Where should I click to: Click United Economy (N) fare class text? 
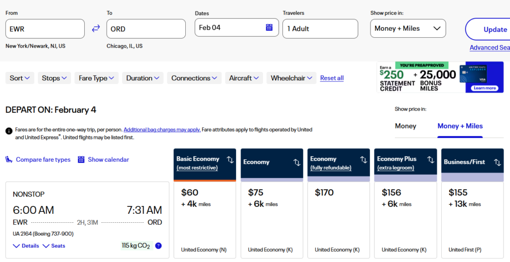[x=204, y=250]
